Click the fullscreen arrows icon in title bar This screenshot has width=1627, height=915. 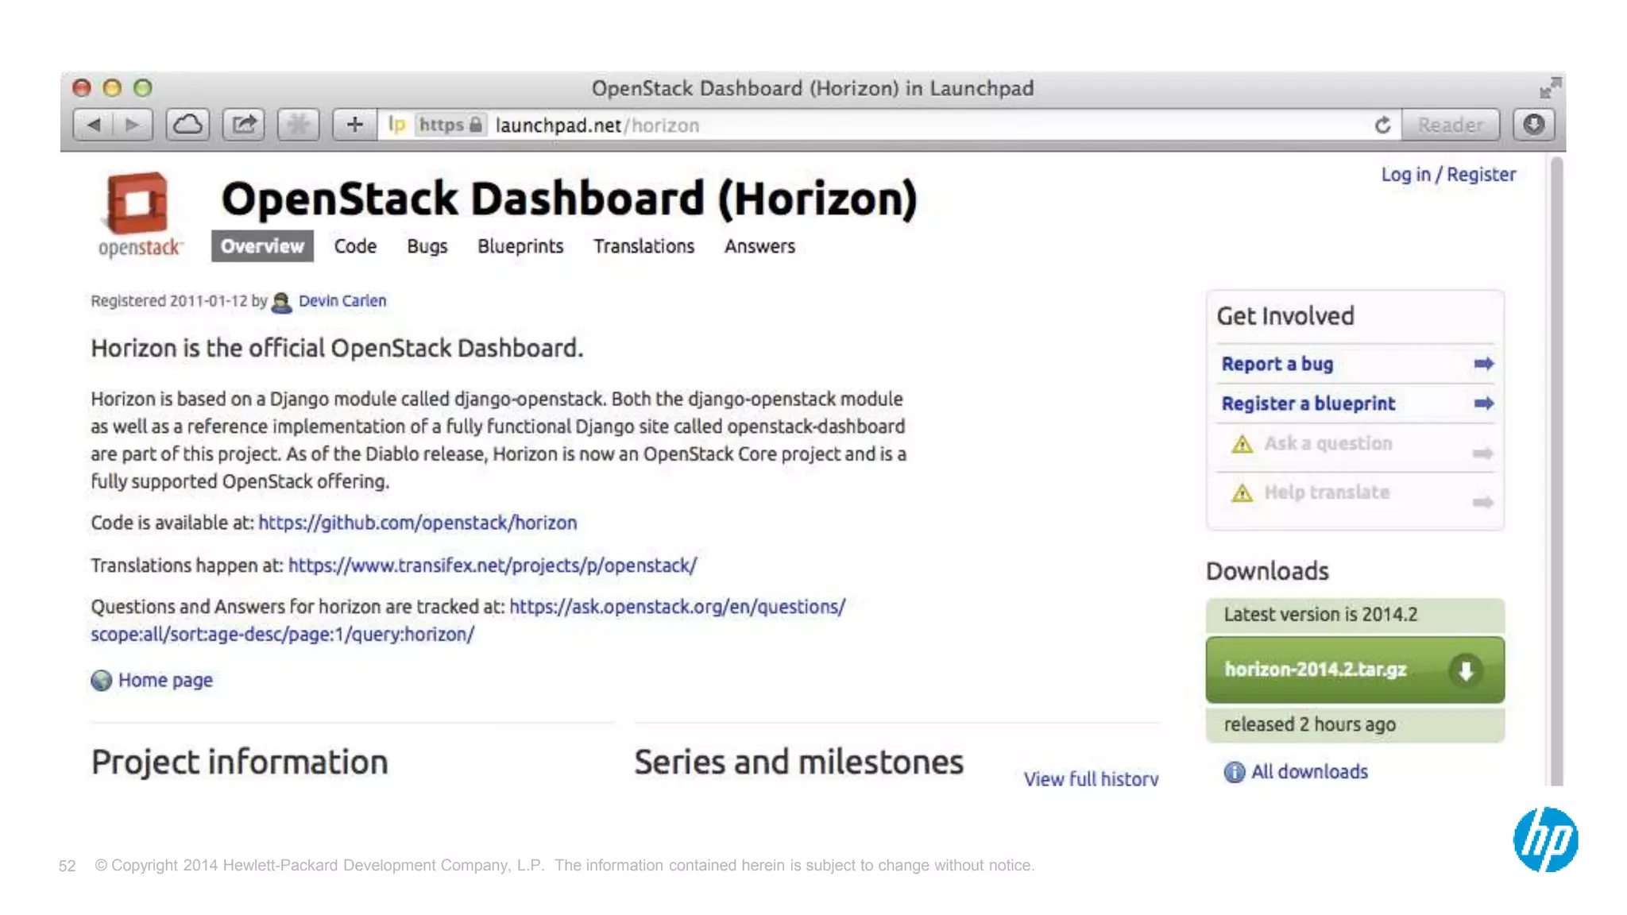point(1549,87)
